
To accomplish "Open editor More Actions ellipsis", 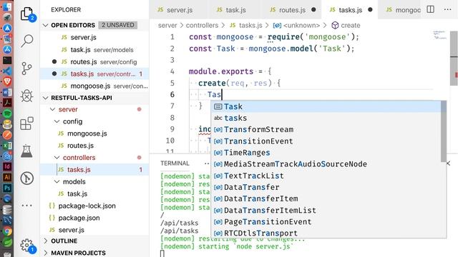I will tap(447, 9).
